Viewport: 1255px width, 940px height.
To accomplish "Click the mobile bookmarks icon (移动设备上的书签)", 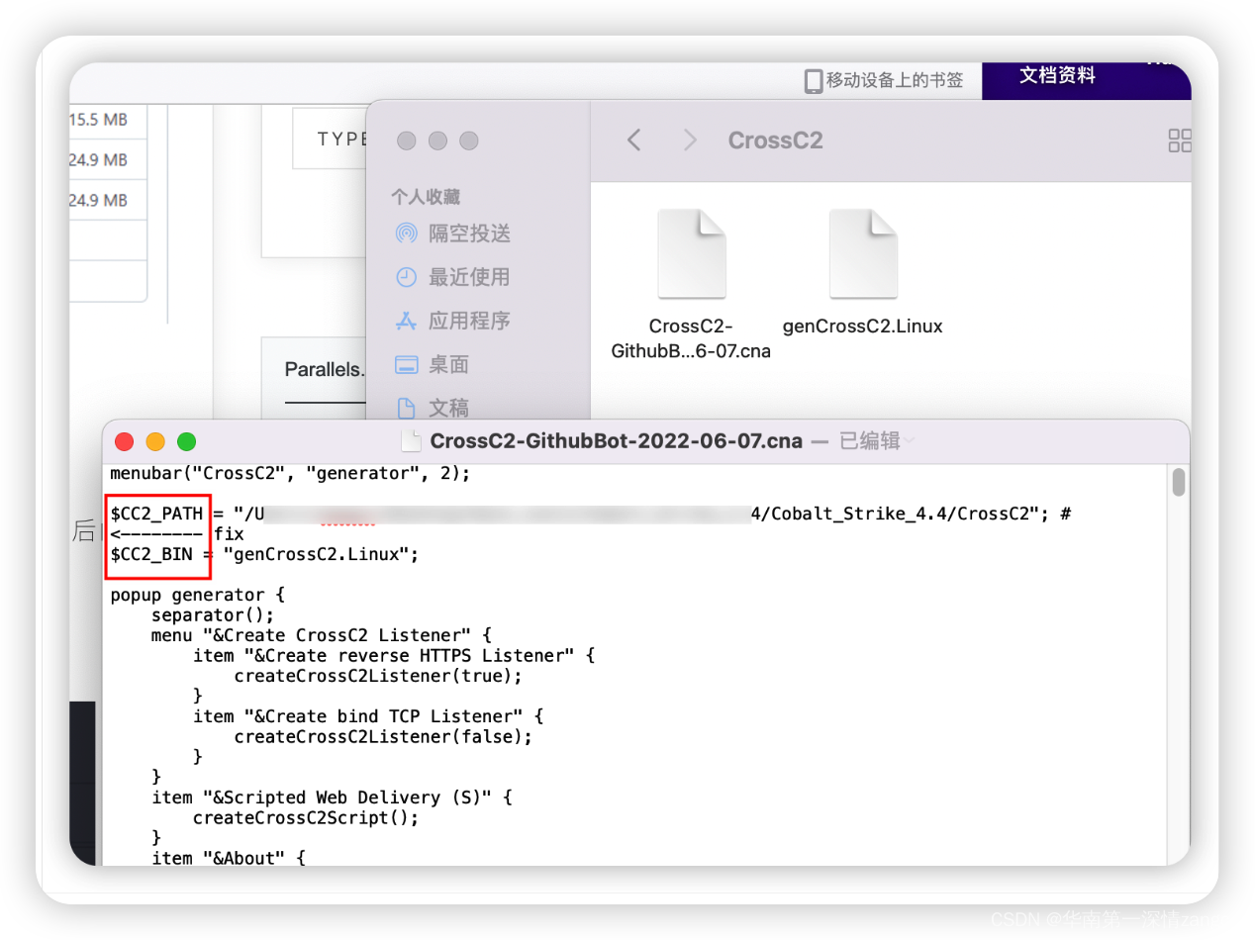I will tap(814, 81).
